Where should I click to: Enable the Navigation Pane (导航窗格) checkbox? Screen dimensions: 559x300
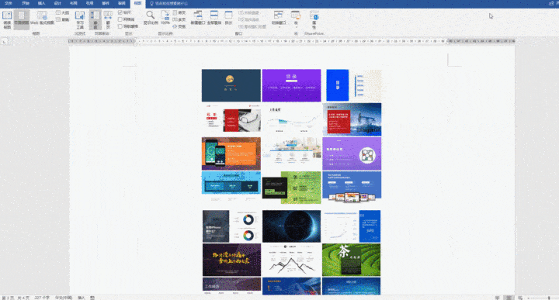120,26
